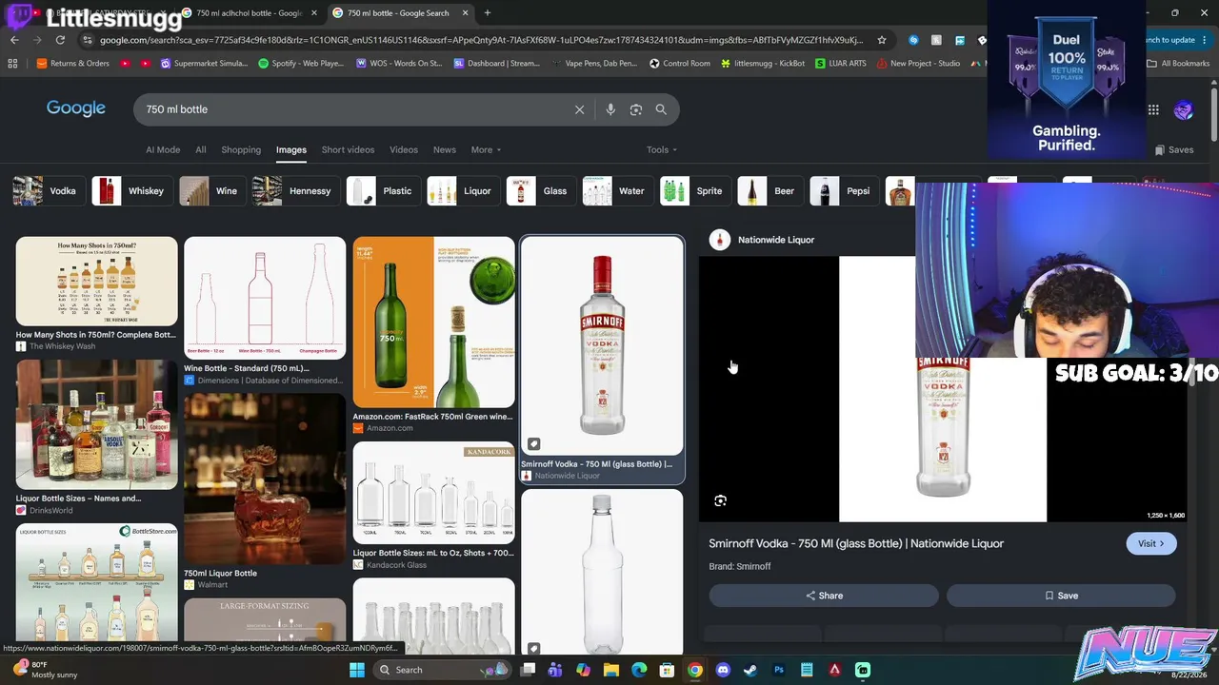Open the Walmart 750ml Liquor Bottle image
This screenshot has height=685, width=1219.
tap(265, 479)
